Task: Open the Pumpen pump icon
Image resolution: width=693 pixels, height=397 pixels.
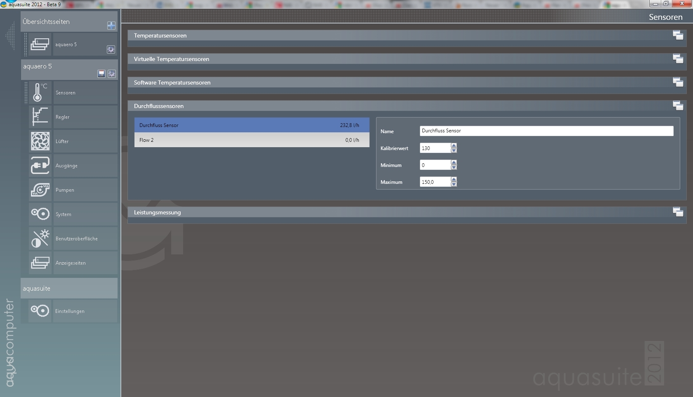Action: 40,190
